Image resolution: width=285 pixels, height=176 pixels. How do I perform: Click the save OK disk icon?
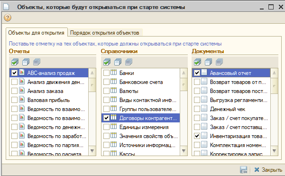pyautogui.click(x=244, y=170)
